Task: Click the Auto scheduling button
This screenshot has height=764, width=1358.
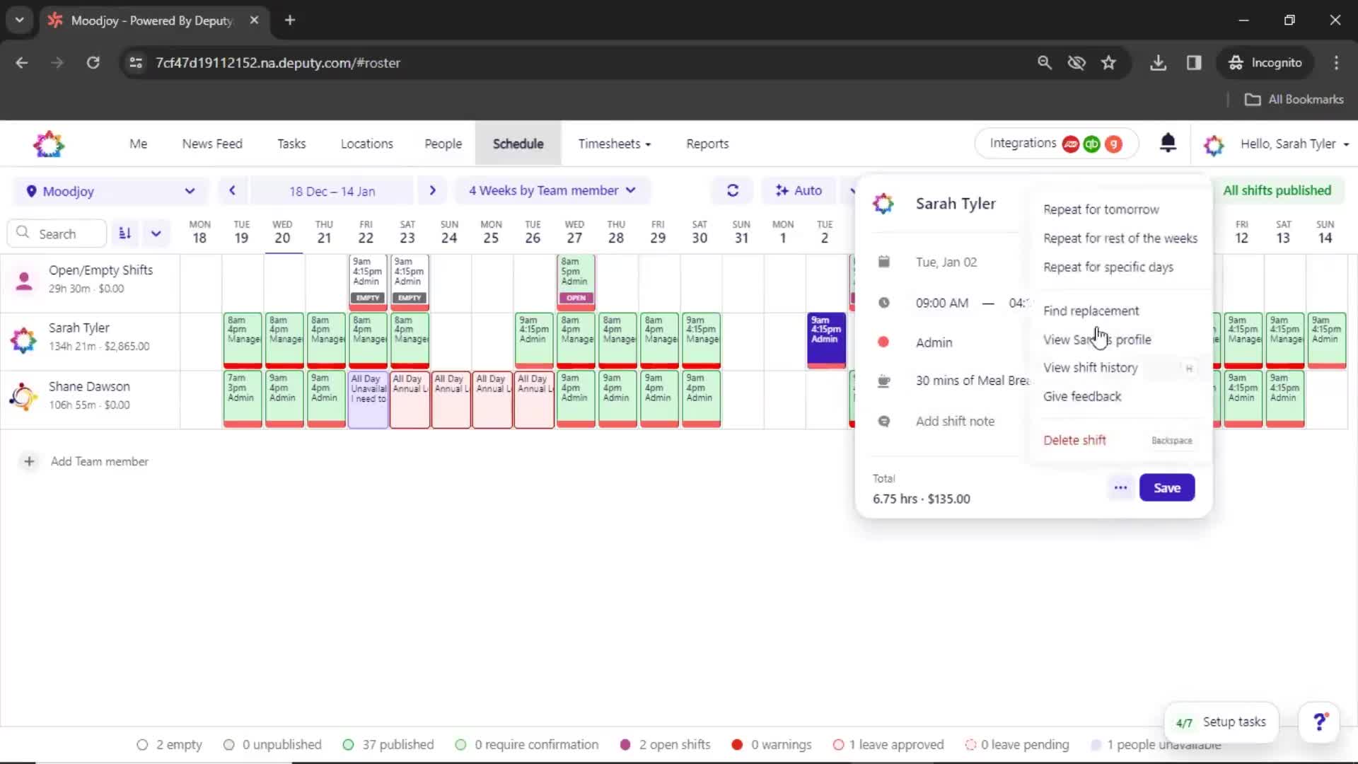Action: click(799, 190)
